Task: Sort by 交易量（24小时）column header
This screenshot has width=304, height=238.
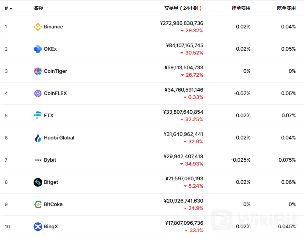Action: [183, 8]
